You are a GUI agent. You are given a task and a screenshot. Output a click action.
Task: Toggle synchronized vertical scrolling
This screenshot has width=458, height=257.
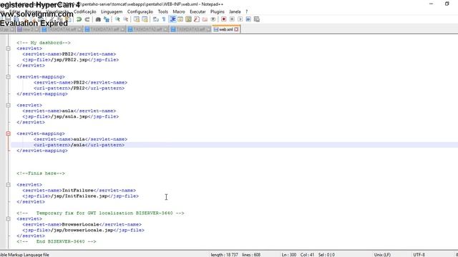click(x=137, y=19)
